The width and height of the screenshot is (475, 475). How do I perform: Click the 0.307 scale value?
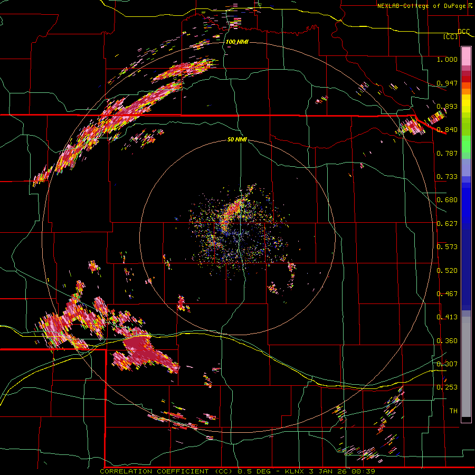click(x=447, y=364)
